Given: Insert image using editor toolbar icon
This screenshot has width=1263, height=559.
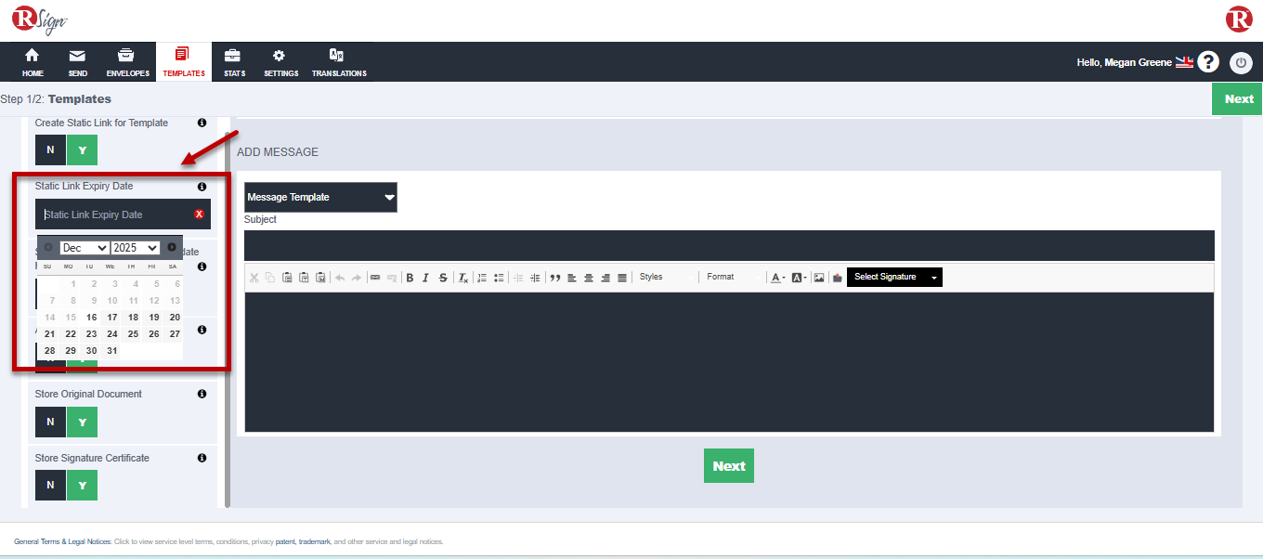Looking at the screenshot, I should pyautogui.click(x=819, y=278).
